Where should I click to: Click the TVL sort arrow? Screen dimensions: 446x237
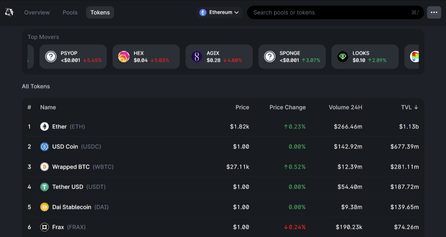point(416,107)
